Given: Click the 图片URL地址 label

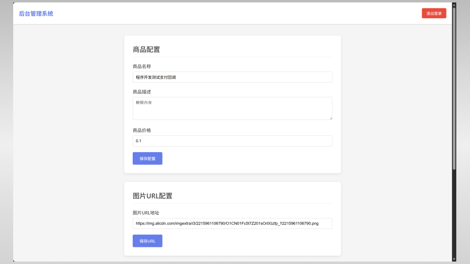Looking at the screenshot, I should tap(146, 213).
